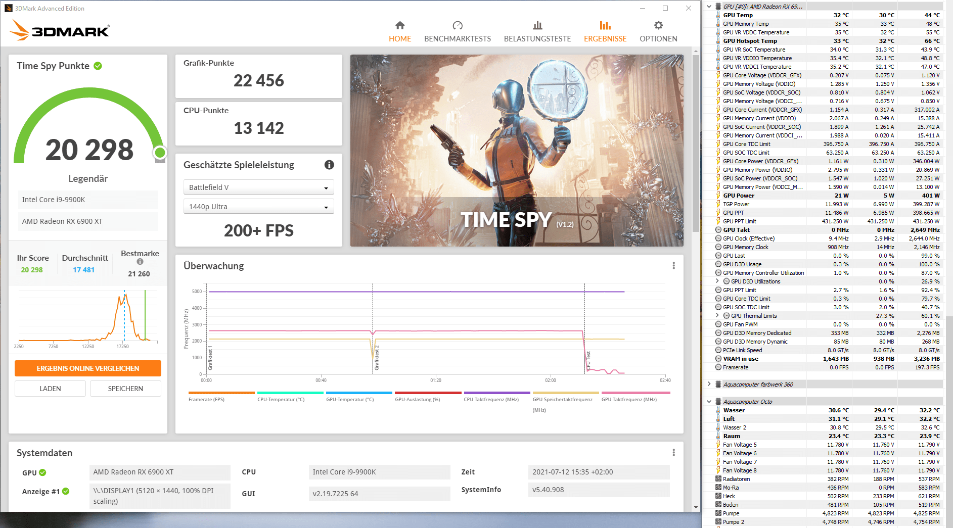Click the SPEICHERN button
The height and width of the screenshot is (528, 953).
click(x=125, y=389)
